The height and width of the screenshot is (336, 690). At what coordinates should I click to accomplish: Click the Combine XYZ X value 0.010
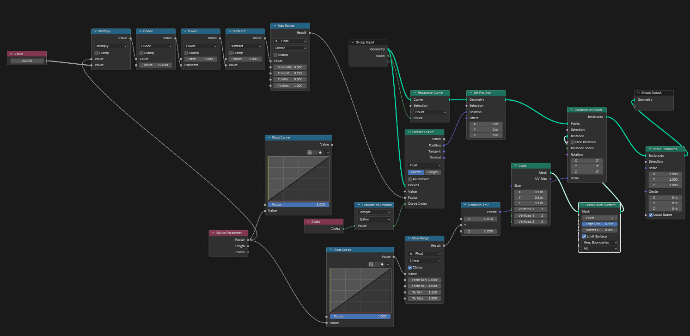pos(481,219)
